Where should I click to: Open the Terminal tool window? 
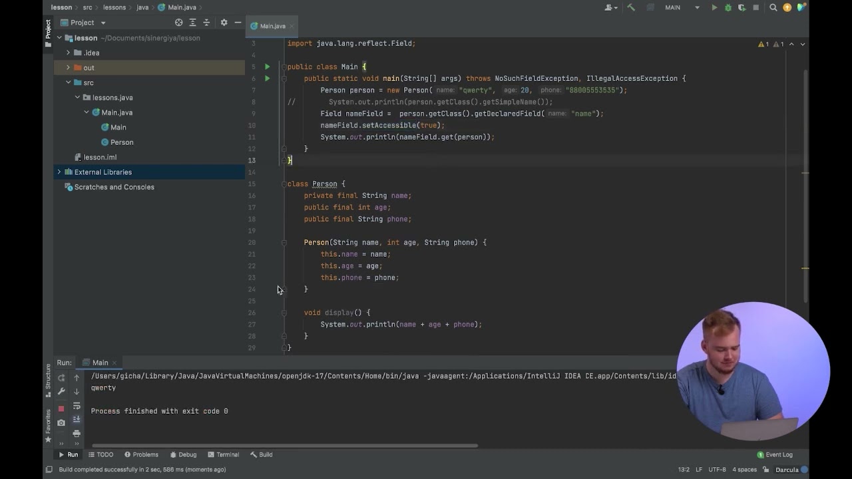point(223,454)
